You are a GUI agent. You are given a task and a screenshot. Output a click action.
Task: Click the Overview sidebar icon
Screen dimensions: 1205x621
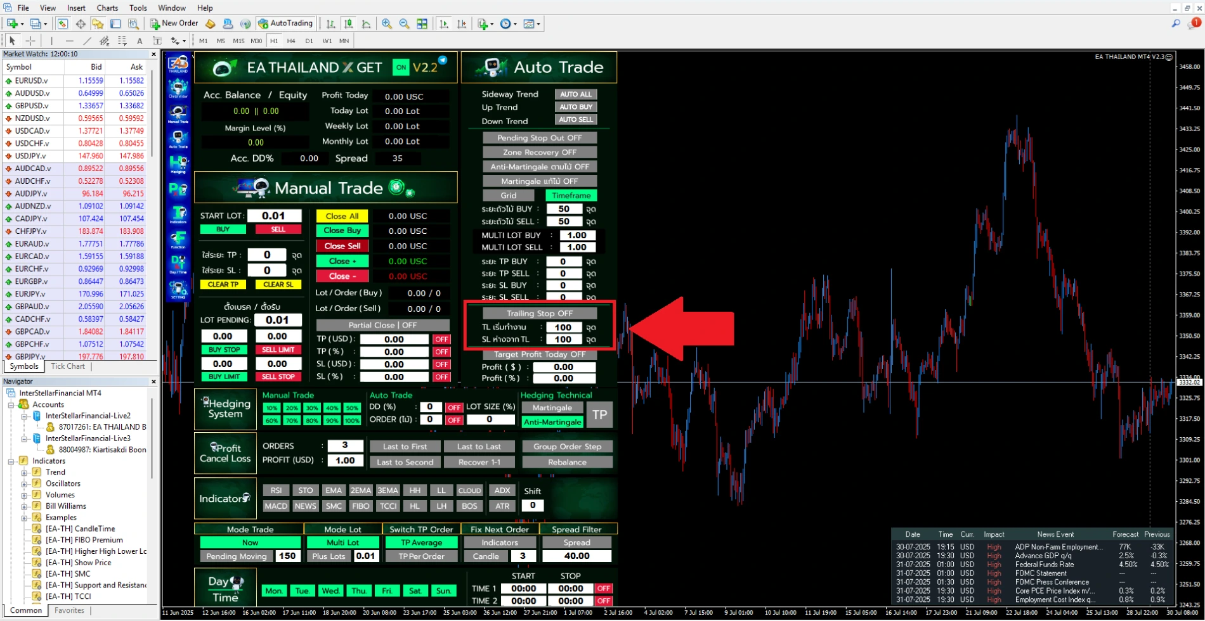(x=178, y=89)
